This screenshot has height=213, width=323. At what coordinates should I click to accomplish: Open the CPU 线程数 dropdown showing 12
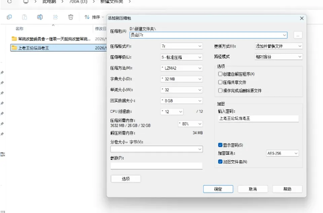pos(172,112)
